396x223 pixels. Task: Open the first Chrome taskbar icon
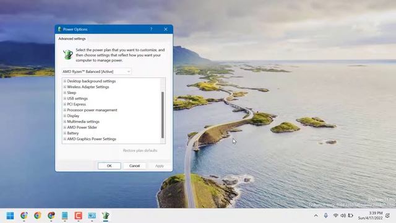click(x=24, y=216)
